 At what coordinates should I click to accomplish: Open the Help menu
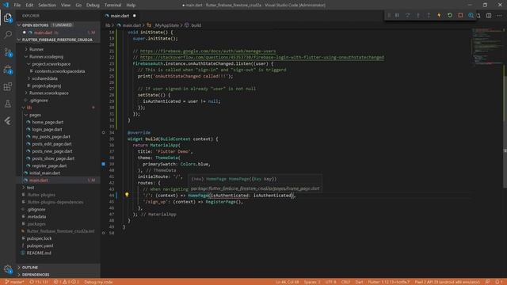[x=131, y=5]
